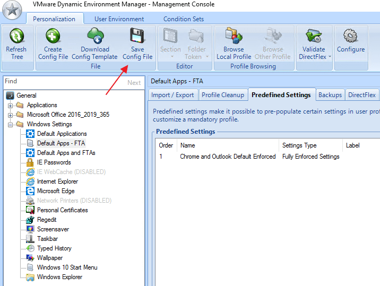Image resolution: width=380 pixels, height=286 pixels.
Task: Expand Microsoft Office 2016_2019_365 folder
Action: 11,115
